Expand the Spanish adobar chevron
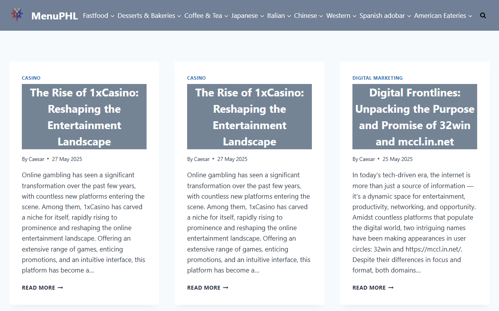Viewport: 499px width, 311px height. [x=409, y=16]
